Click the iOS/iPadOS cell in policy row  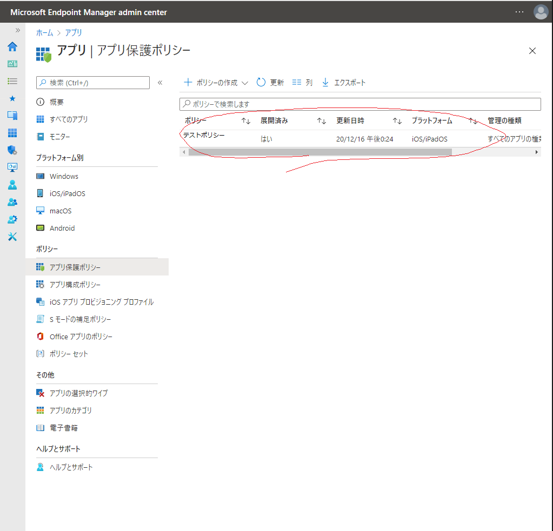tap(430, 139)
